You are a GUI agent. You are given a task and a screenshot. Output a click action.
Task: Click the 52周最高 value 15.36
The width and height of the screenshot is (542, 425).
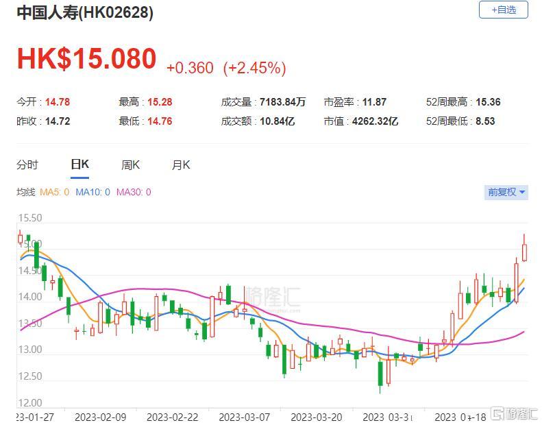click(x=488, y=102)
